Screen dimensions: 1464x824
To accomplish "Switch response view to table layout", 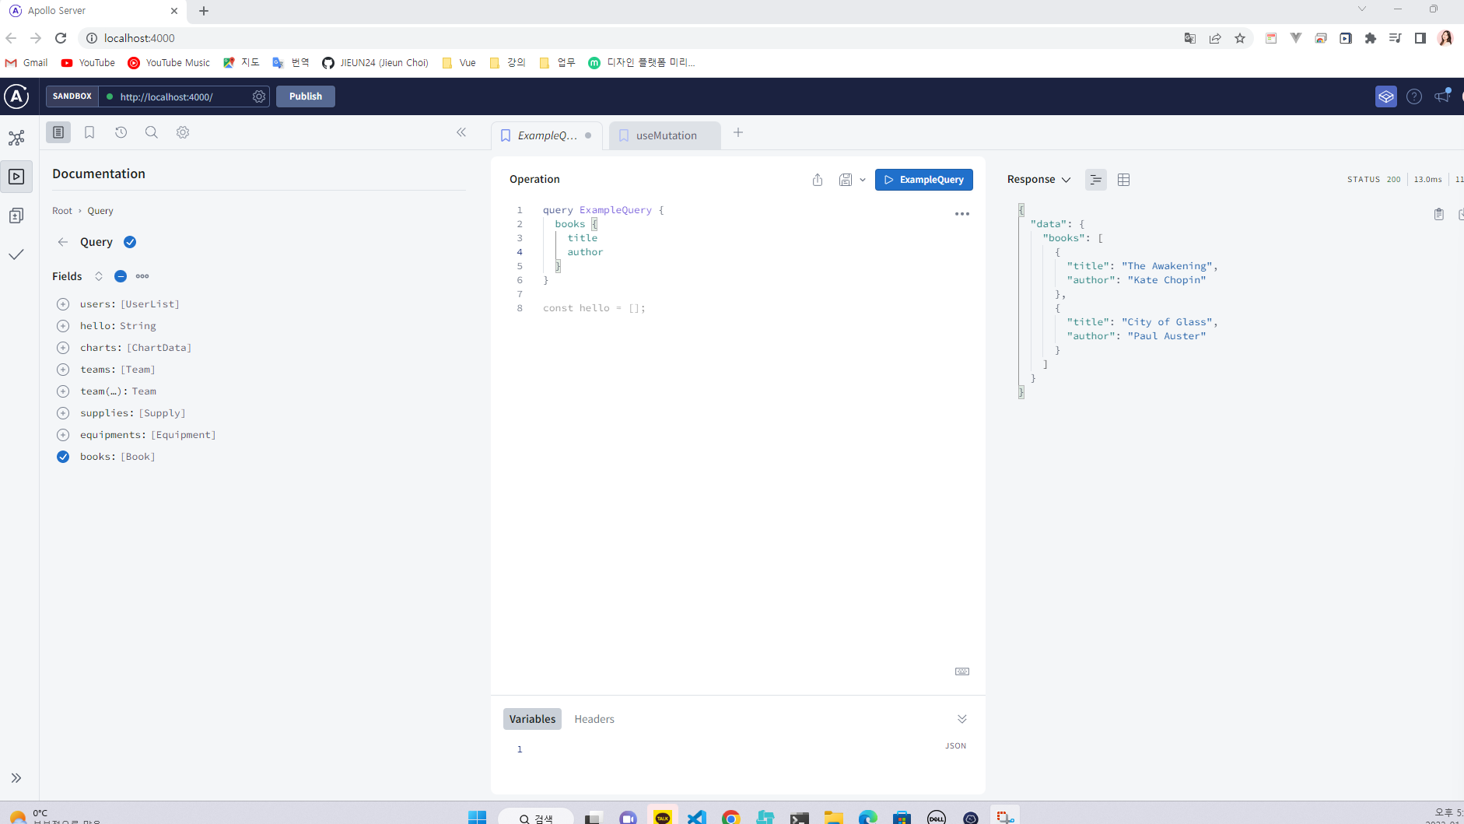I will pyautogui.click(x=1123, y=180).
